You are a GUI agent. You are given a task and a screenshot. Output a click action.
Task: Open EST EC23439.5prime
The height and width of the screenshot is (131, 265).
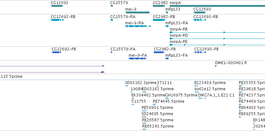[x=196, y=86]
